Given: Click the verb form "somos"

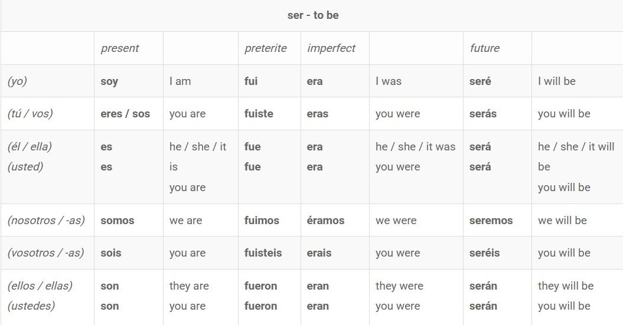Looking at the screenshot, I should (118, 221).
